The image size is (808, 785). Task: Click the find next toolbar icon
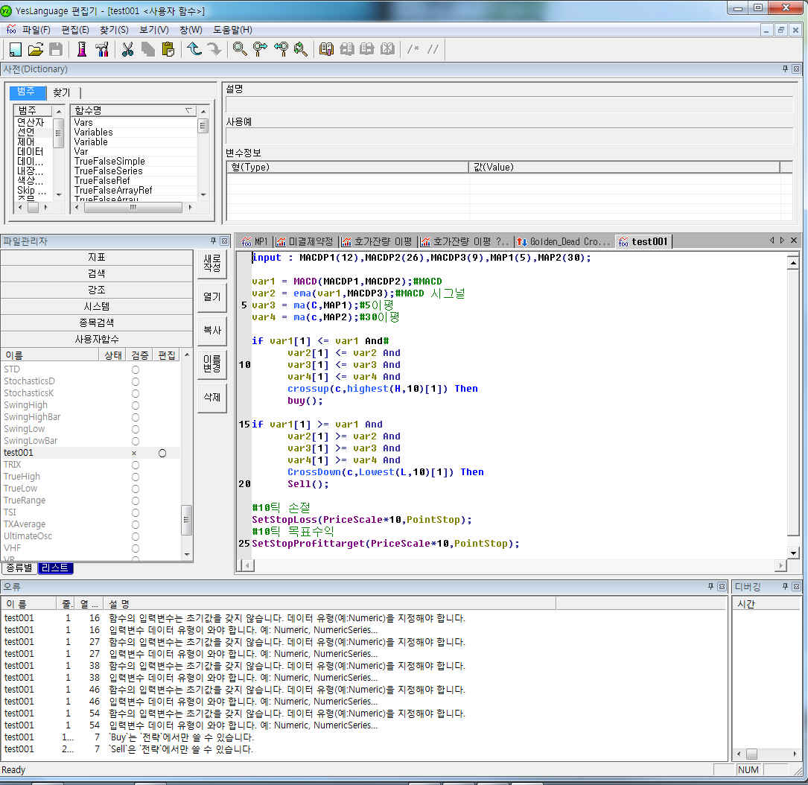pyautogui.click(x=260, y=49)
